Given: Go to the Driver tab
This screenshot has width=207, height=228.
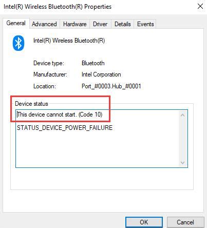Looking at the screenshot, I should [x=100, y=24].
